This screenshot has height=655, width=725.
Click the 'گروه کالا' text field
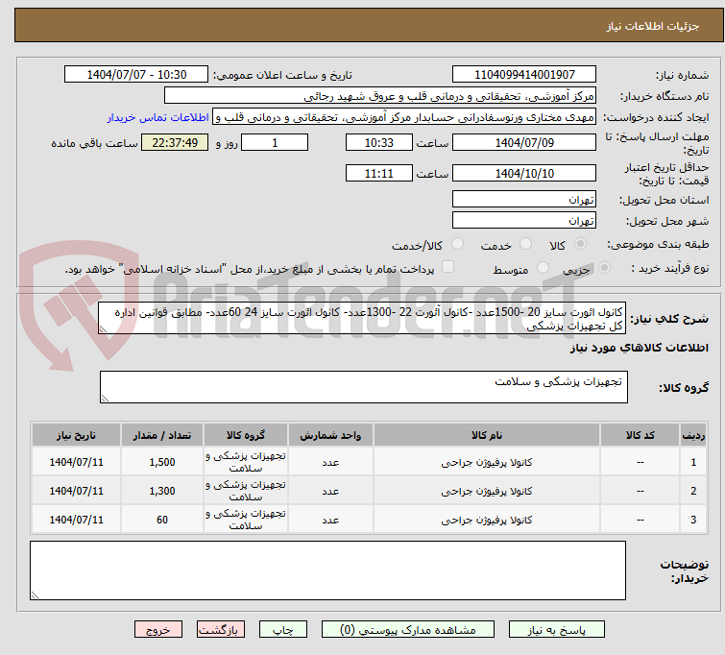(x=363, y=387)
